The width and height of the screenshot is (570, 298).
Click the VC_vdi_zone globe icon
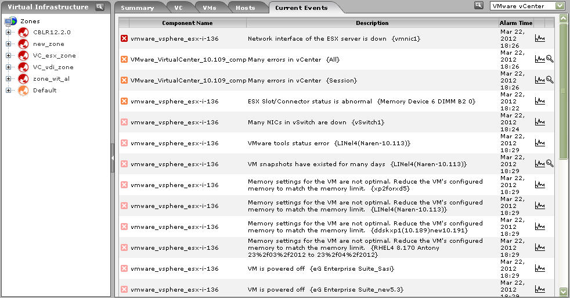click(x=23, y=67)
